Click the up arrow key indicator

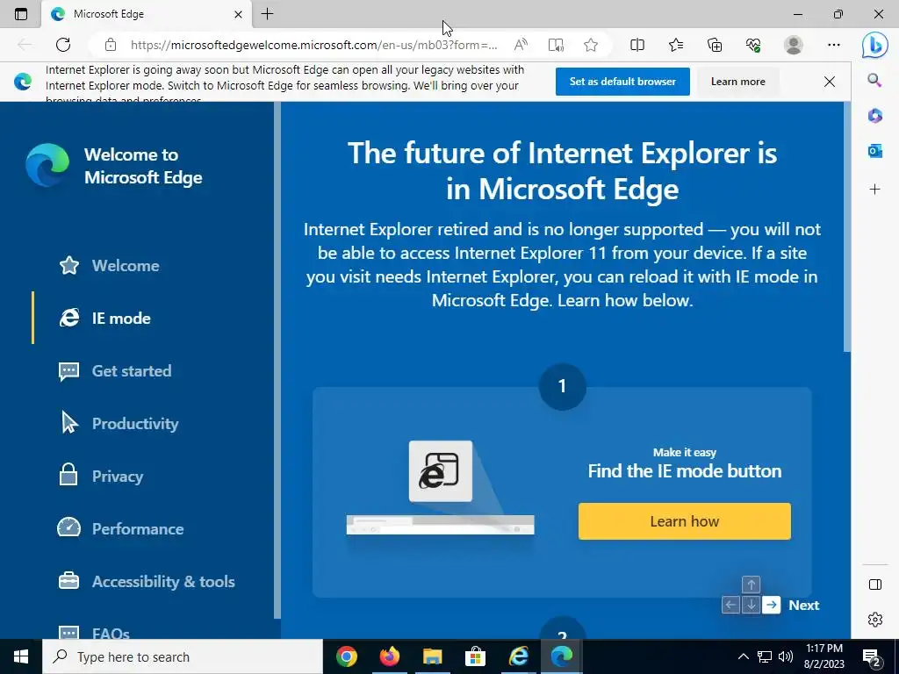[x=751, y=584]
